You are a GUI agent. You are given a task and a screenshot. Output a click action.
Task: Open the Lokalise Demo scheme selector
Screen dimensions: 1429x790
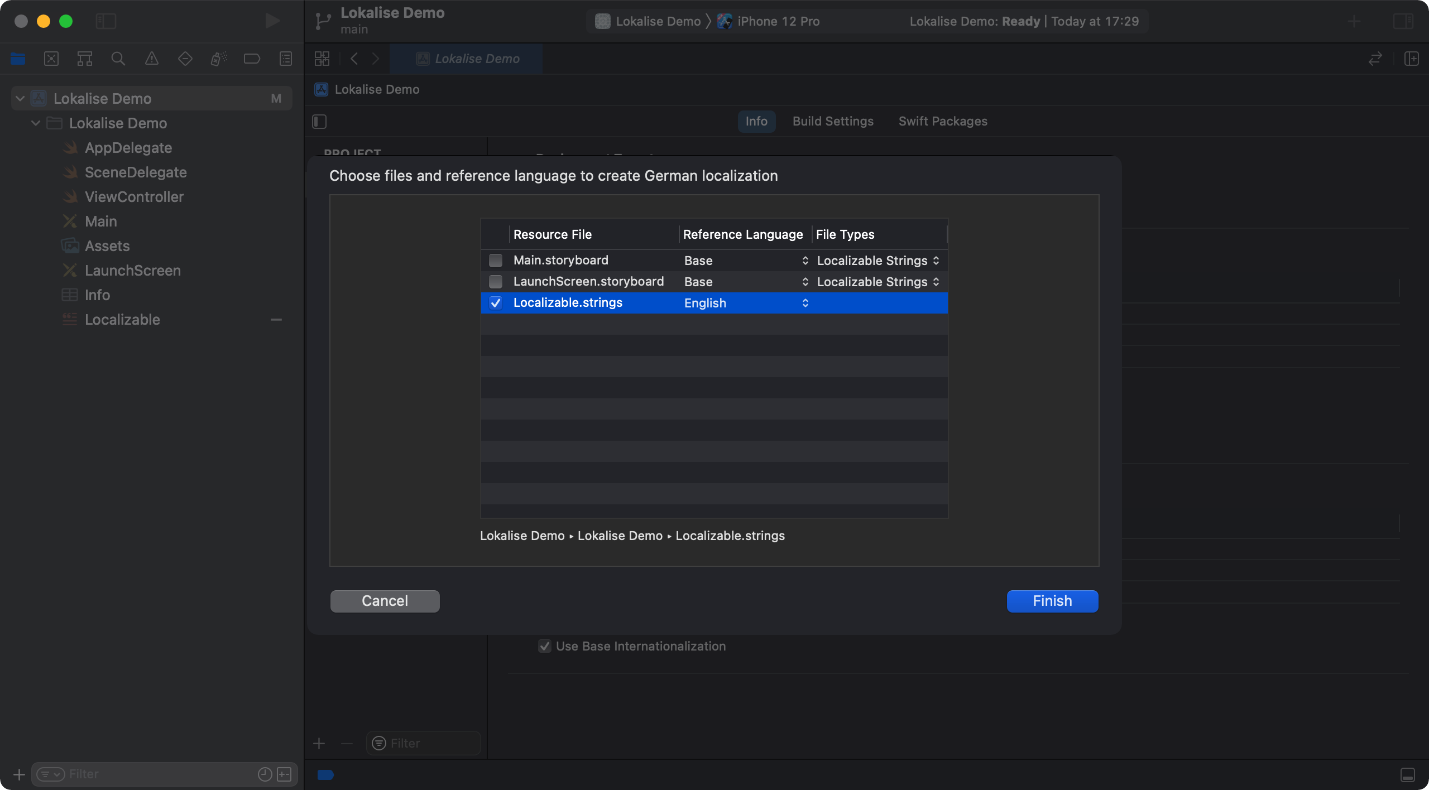tap(648, 21)
